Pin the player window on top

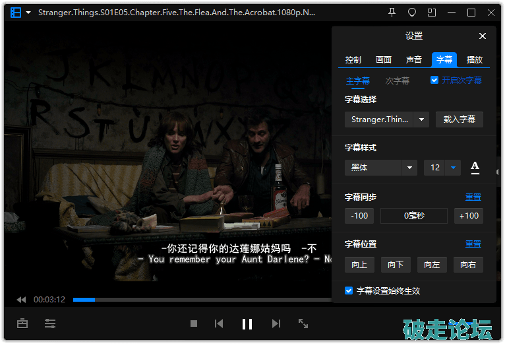tap(392, 13)
